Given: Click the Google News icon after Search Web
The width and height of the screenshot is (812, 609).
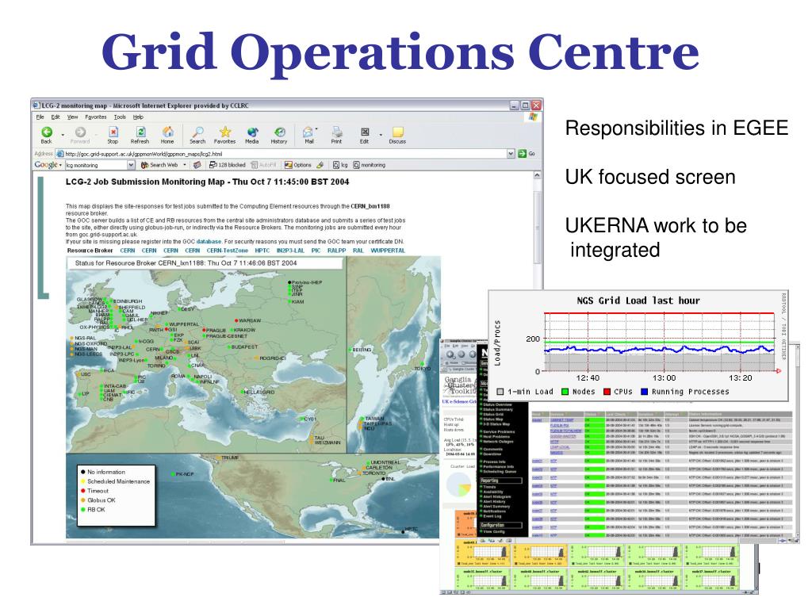Looking at the screenshot, I should (197, 165).
